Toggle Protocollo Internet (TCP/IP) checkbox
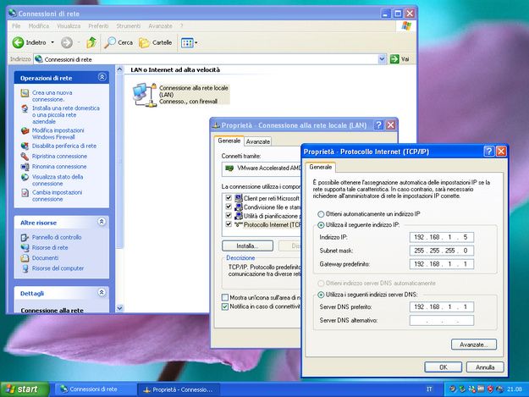Viewport: 529px width, 397px height. [229, 224]
